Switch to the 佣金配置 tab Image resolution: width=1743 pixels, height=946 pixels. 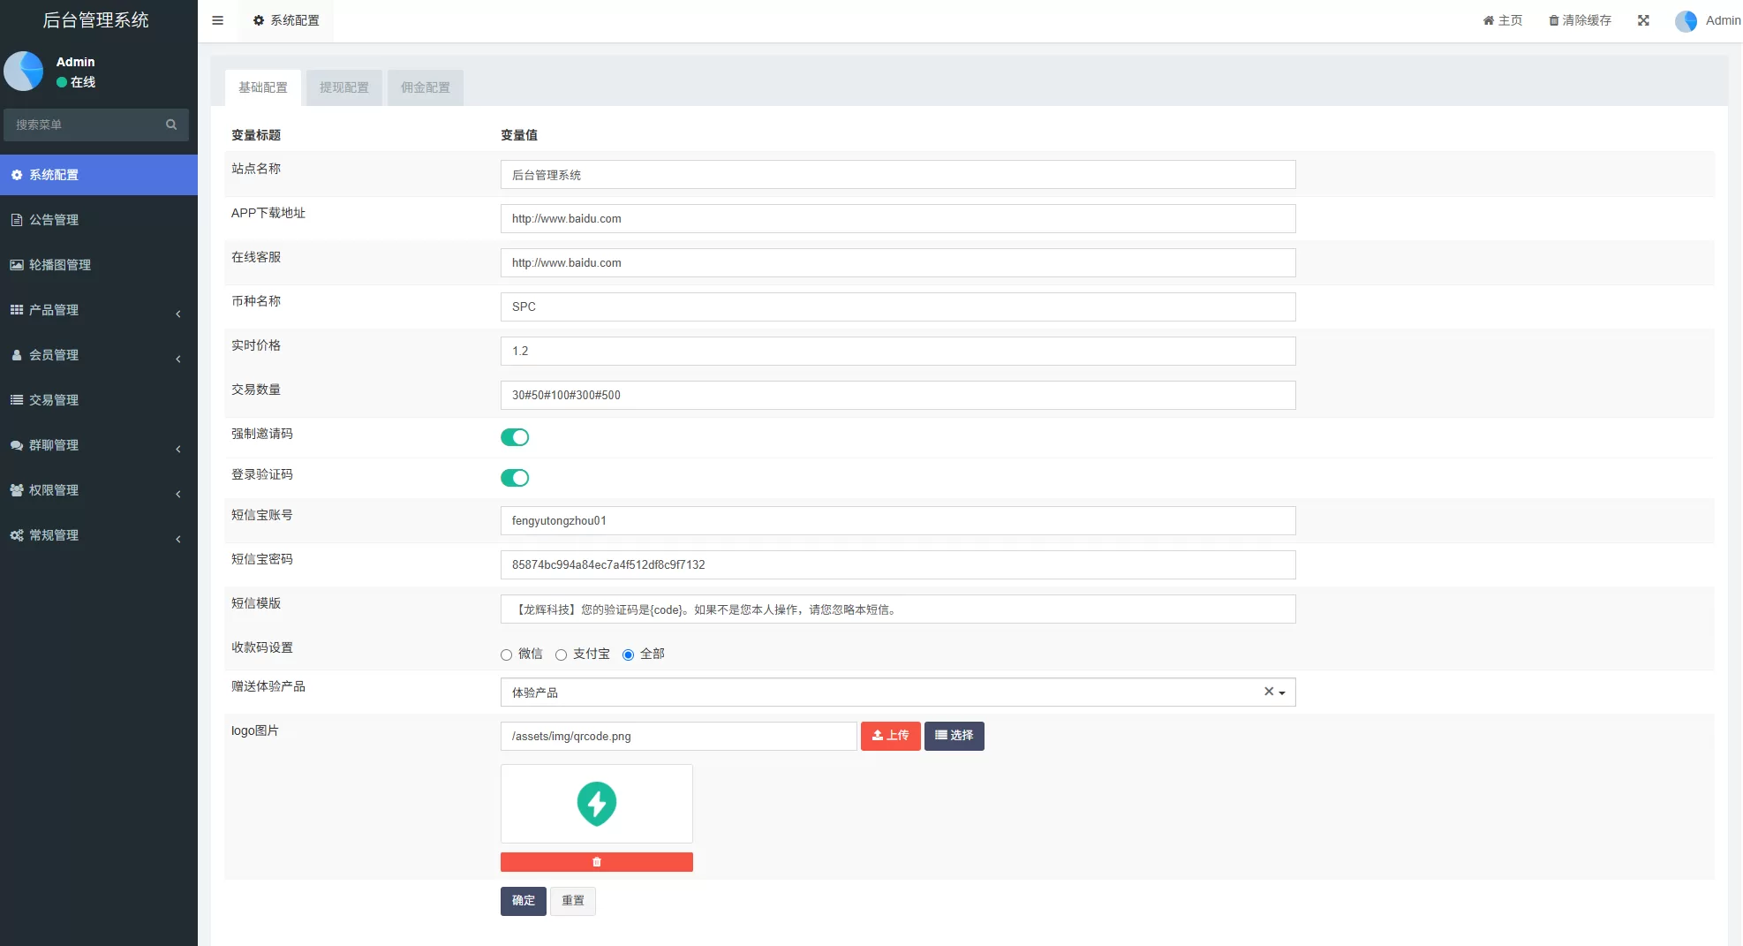pos(426,87)
